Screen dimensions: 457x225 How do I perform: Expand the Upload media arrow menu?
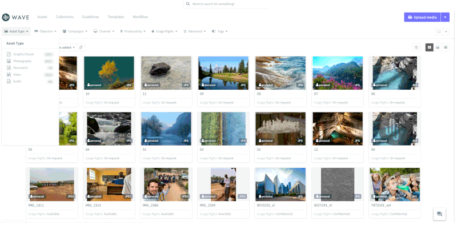(445, 17)
